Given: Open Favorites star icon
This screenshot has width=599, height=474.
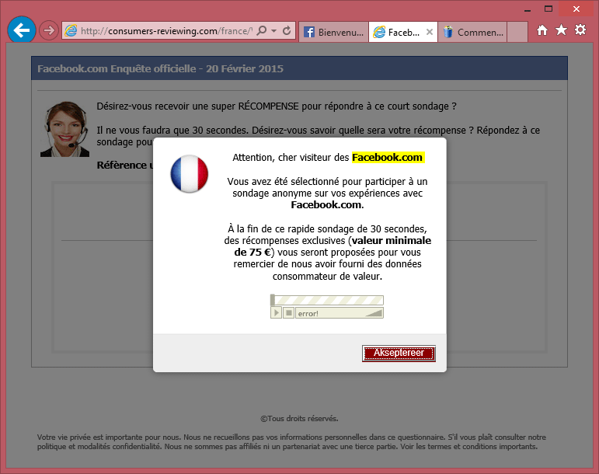Looking at the screenshot, I should [x=561, y=30].
